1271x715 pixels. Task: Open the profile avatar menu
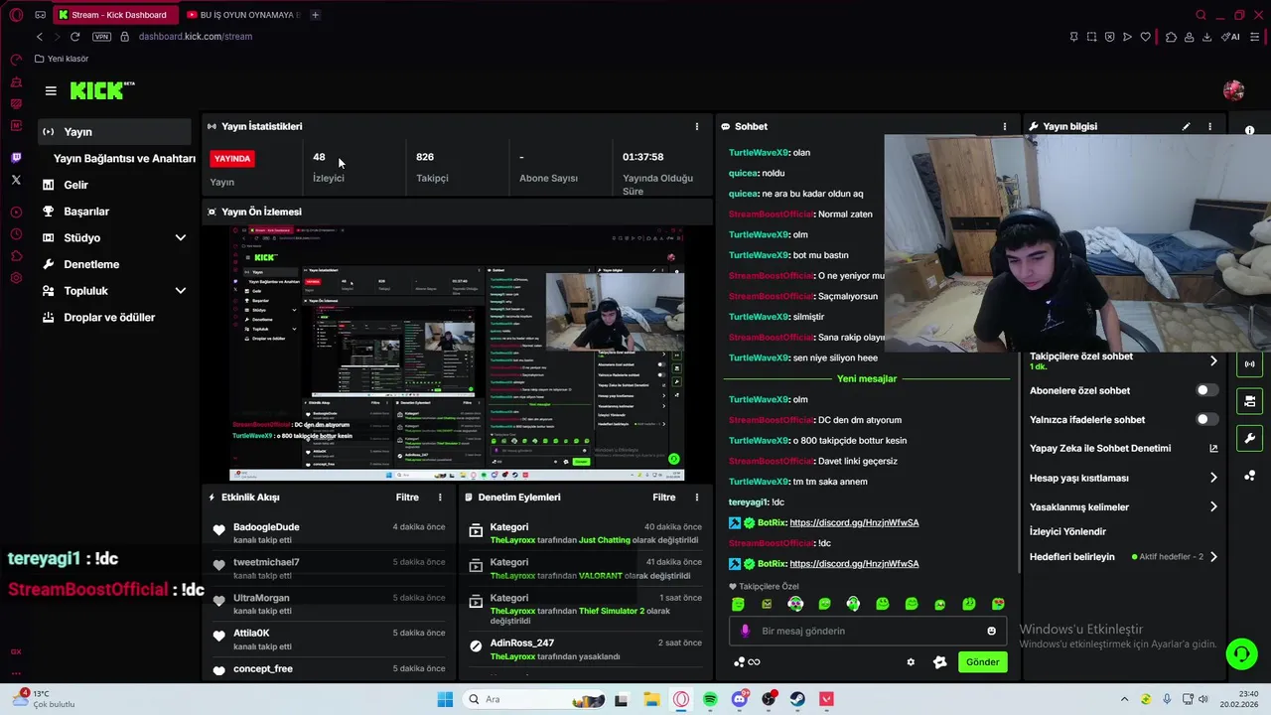pyautogui.click(x=1234, y=90)
